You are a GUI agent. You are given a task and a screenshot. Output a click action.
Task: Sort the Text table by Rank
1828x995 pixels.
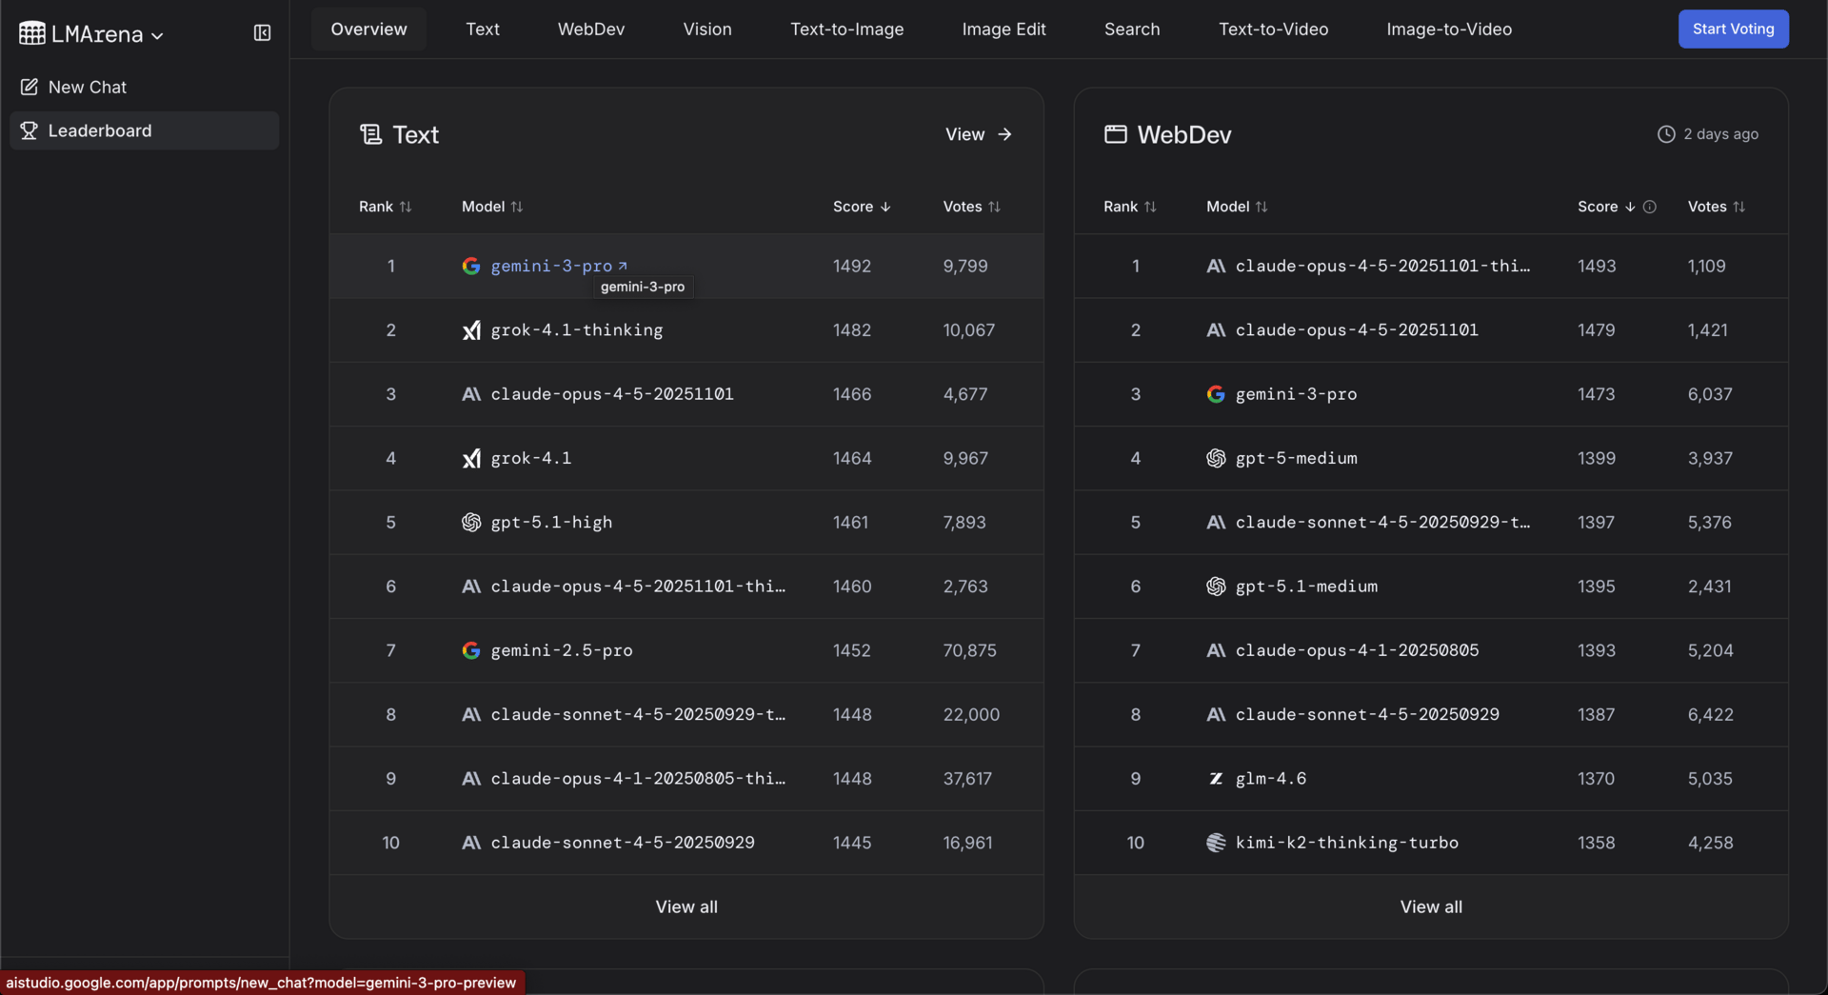[385, 207]
